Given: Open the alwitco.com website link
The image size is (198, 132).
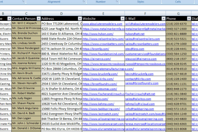Looking at the screenshot, I should coord(95,99).
